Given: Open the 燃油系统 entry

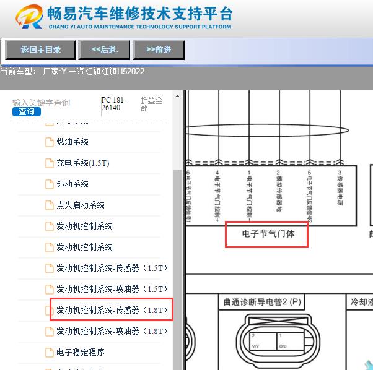Looking at the screenshot, I should point(72,142).
